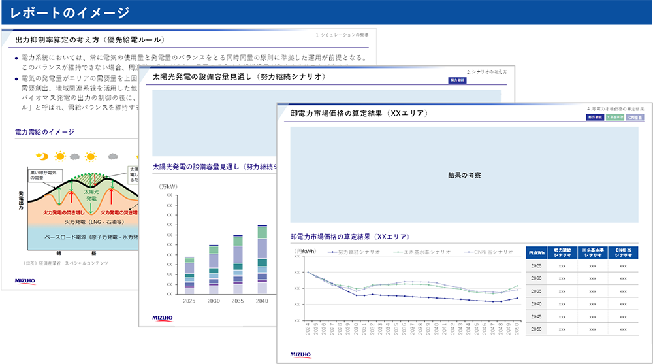653x364 pixels.
Task: Click the 結果の考察 placeholder box
Action: pyautogui.click(x=464, y=174)
